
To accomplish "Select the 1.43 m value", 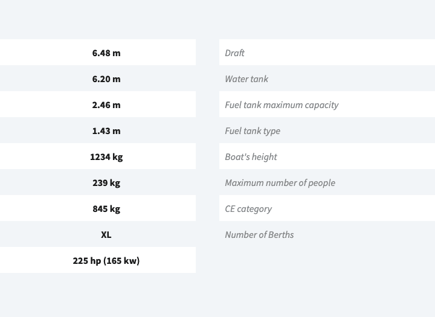I will 106,131.
